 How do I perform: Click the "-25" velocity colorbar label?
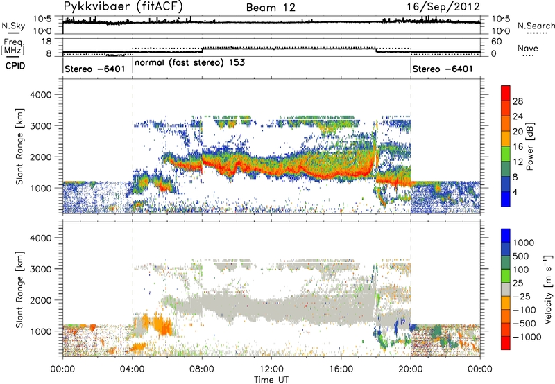pyautogui.click(x=521, y=296)
